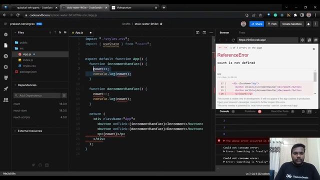The height and width of the screenshot is (180, 320).
Task: Reload the page in Chrome
Action: tap(18, 15)
